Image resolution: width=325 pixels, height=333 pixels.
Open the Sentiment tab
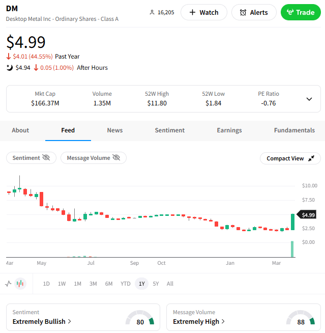coord(170,130)
